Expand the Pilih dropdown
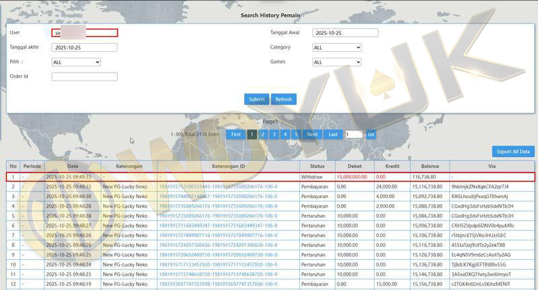Screen dimensions: 538x290 coord(76,62)
